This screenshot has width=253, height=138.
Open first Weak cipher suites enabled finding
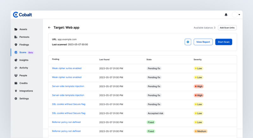point(67,68)
